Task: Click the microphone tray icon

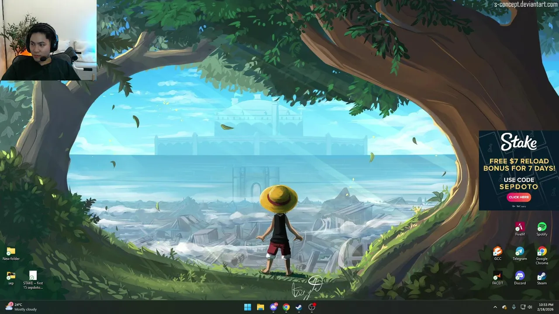Action: coord(514,307)
